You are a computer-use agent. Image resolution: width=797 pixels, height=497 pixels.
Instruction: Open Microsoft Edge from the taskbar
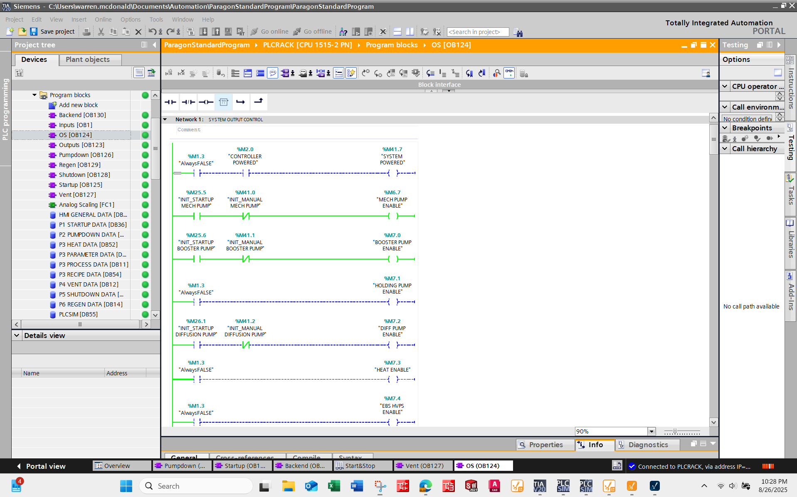click(x=425, y=486)
